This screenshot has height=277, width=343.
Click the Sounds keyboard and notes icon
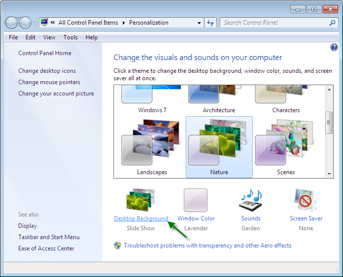pyautogui.click(x=251, y=200)
